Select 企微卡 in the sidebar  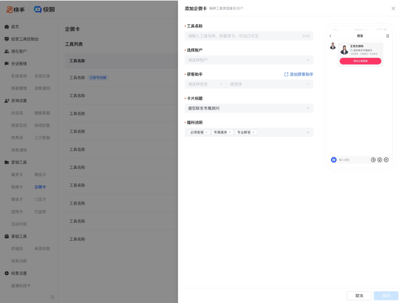[x=40, y=187]
